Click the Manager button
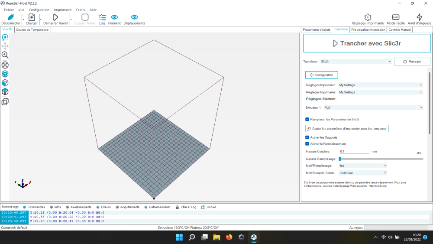 coord(412,62)
